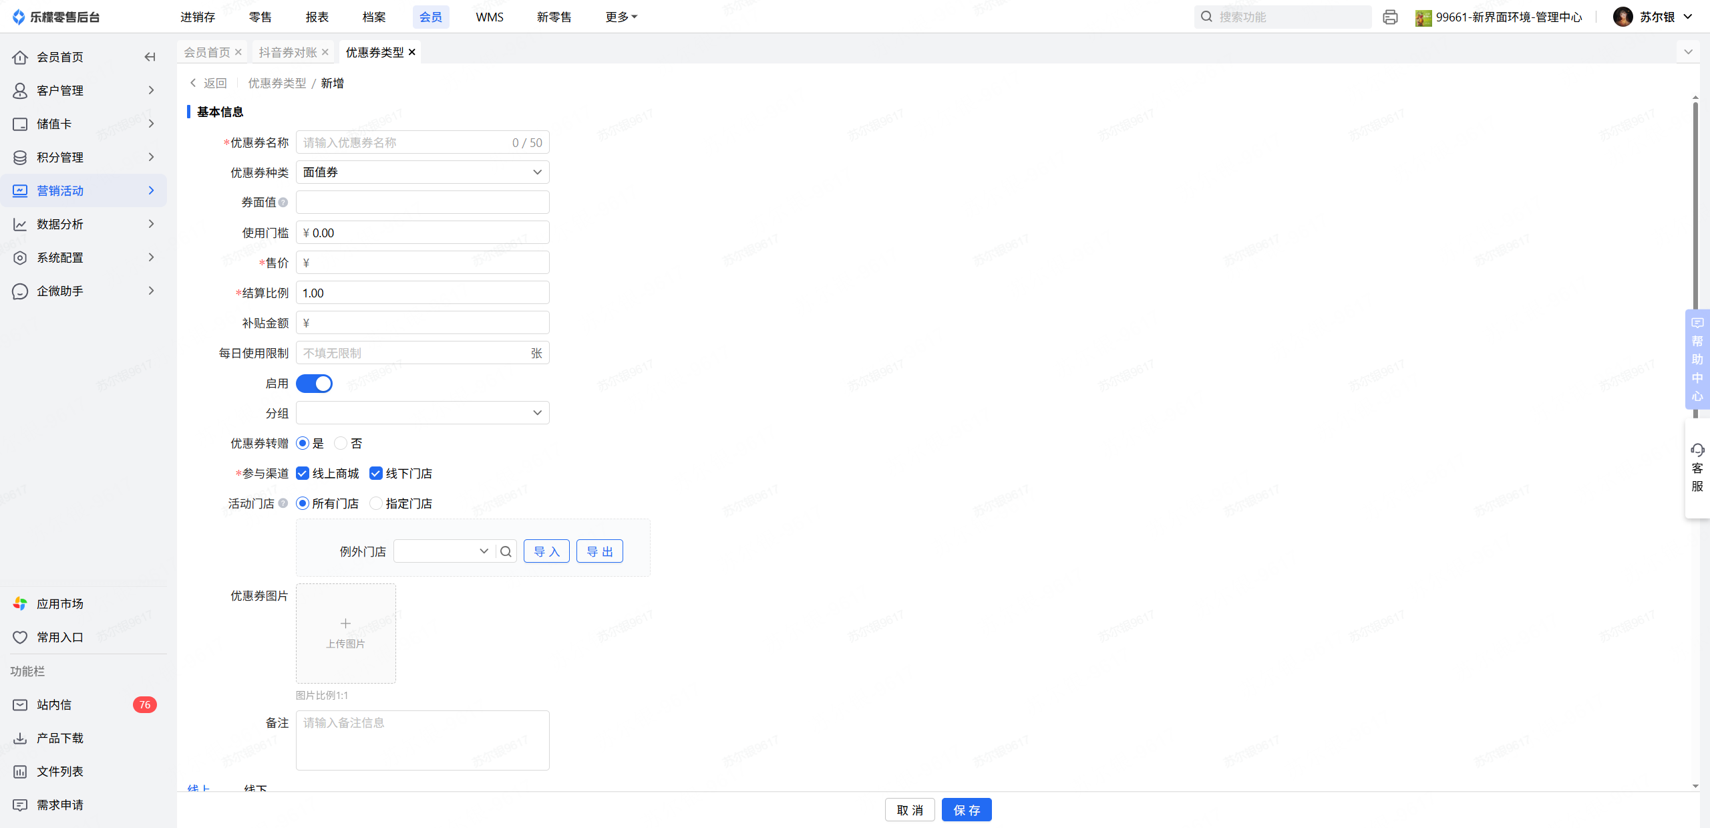Click the 导入 button
1710x828 pixels.
click(x=546, y=551)
